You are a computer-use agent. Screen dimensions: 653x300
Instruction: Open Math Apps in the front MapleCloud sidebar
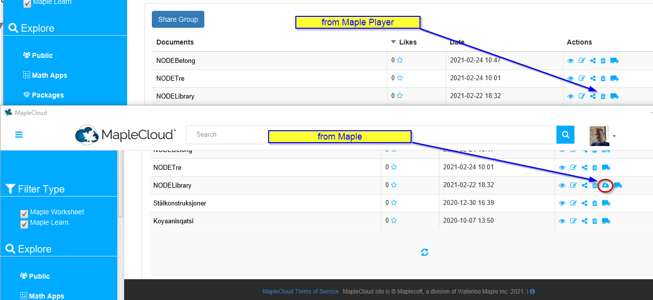tap(42, 296)
